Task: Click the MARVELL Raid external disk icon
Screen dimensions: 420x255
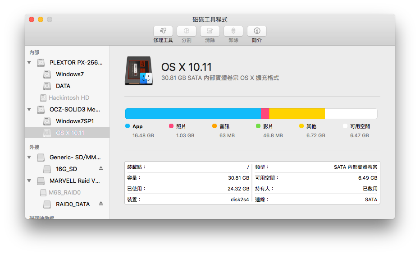Action: tap(41, 181)
